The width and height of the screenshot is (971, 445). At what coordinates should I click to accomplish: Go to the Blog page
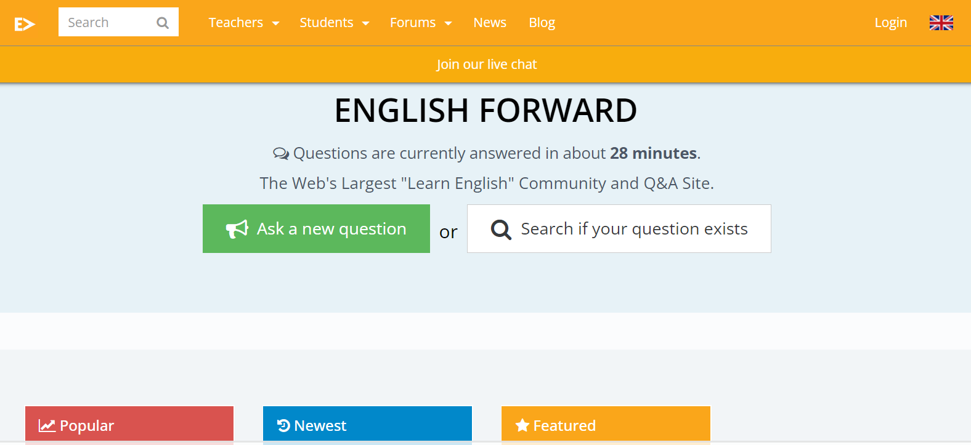point(542,23)
